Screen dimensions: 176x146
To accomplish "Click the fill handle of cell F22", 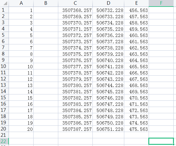I will [x=174, y=144].
